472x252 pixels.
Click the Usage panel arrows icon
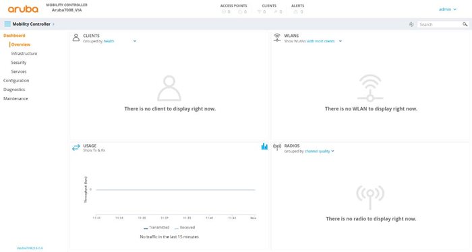tap(76, 148)
